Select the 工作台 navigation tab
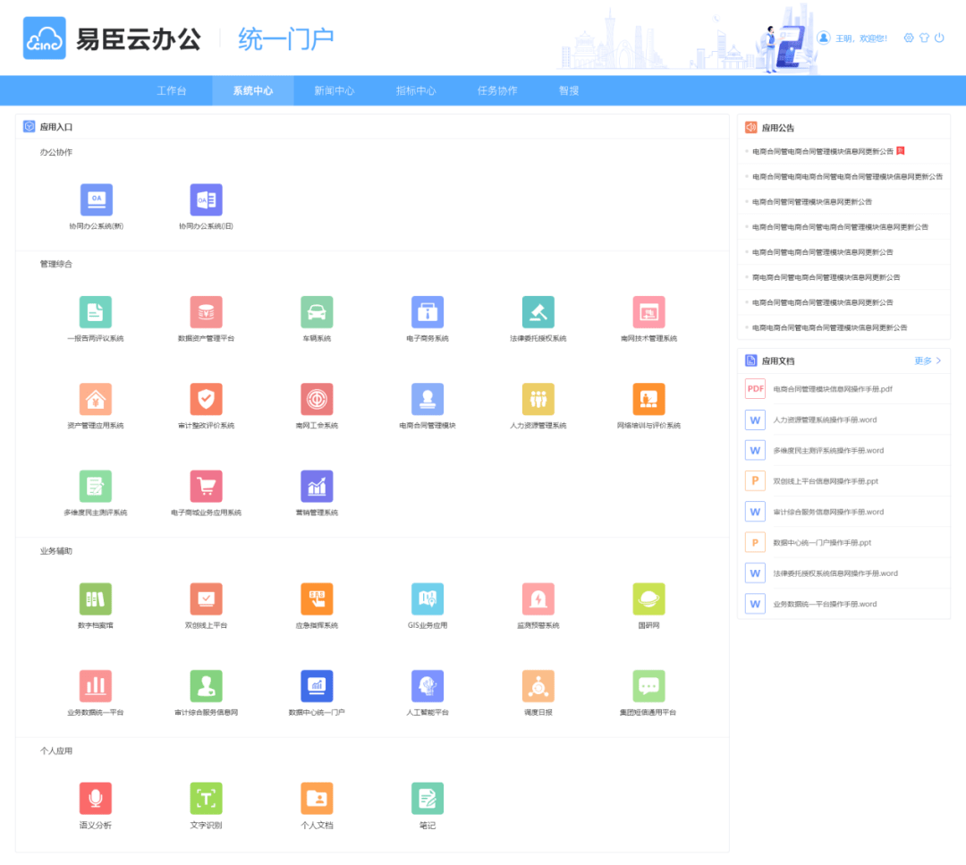The width and height of the screenshot is (966, 865). (x=172, y=91)
